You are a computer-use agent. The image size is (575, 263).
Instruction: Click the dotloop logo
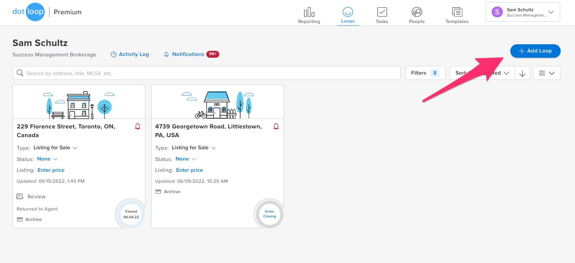point(28,12)
